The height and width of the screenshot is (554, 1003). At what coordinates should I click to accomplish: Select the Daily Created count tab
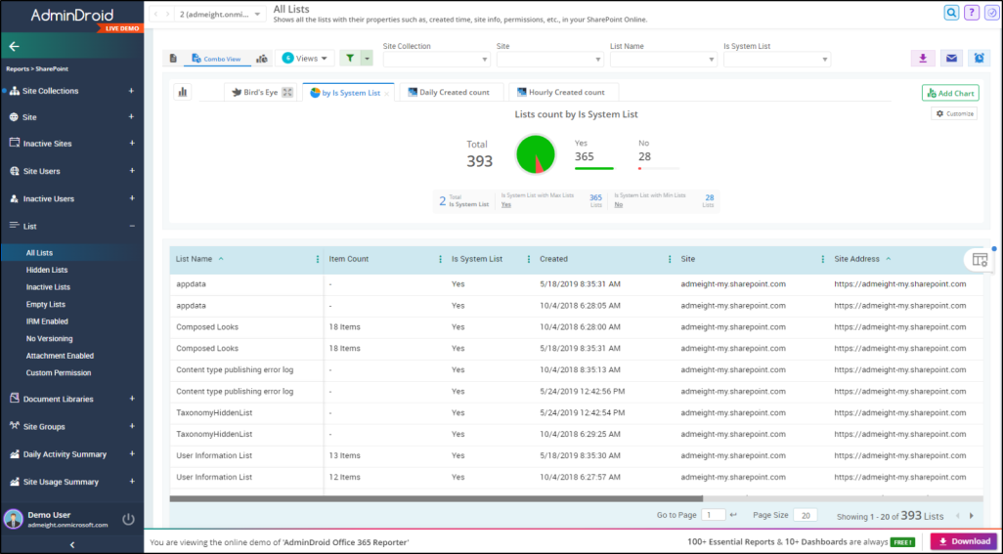click(x=452, y=93)
